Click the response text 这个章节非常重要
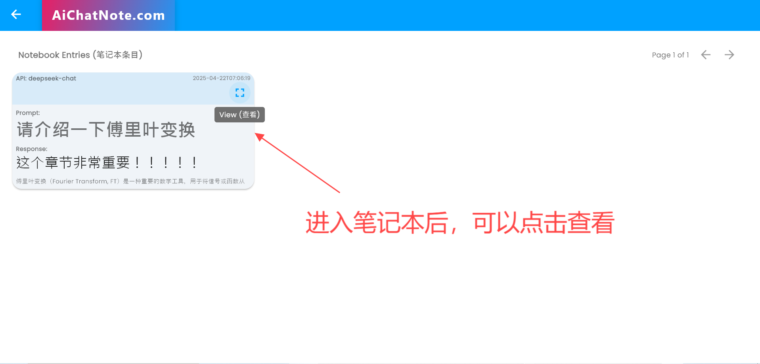 pos(106,162)
